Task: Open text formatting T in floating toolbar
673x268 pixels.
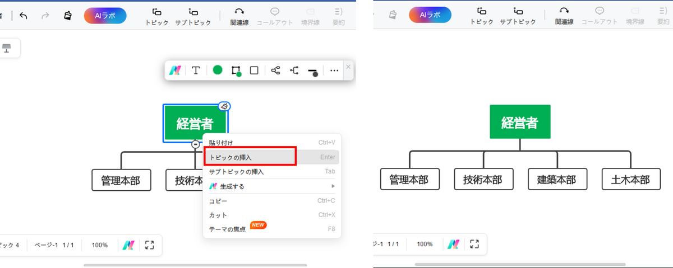Action: [x=196, y=70]
